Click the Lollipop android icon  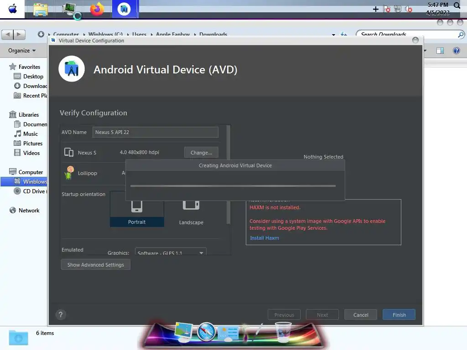pyautogui.click(x=69, y=173)
